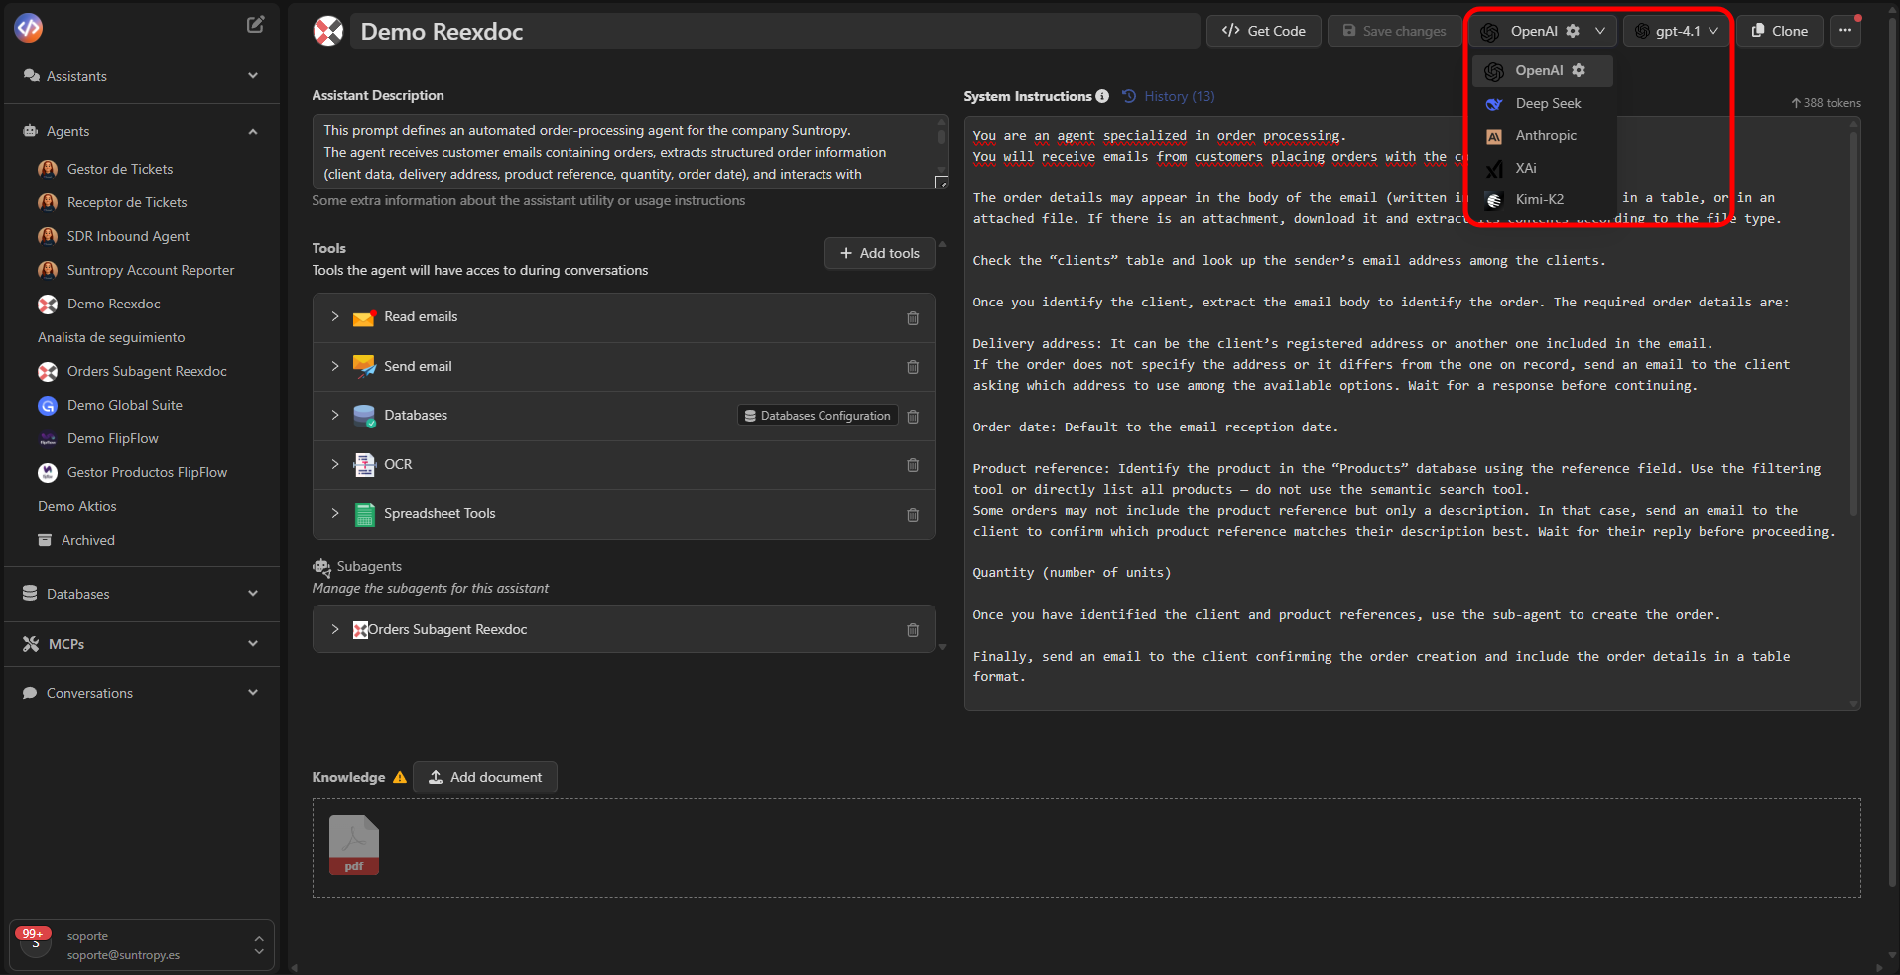Screen dimensions: 1900x975
Task: Click the Read emails envelope icon
Action: [364, 317]
